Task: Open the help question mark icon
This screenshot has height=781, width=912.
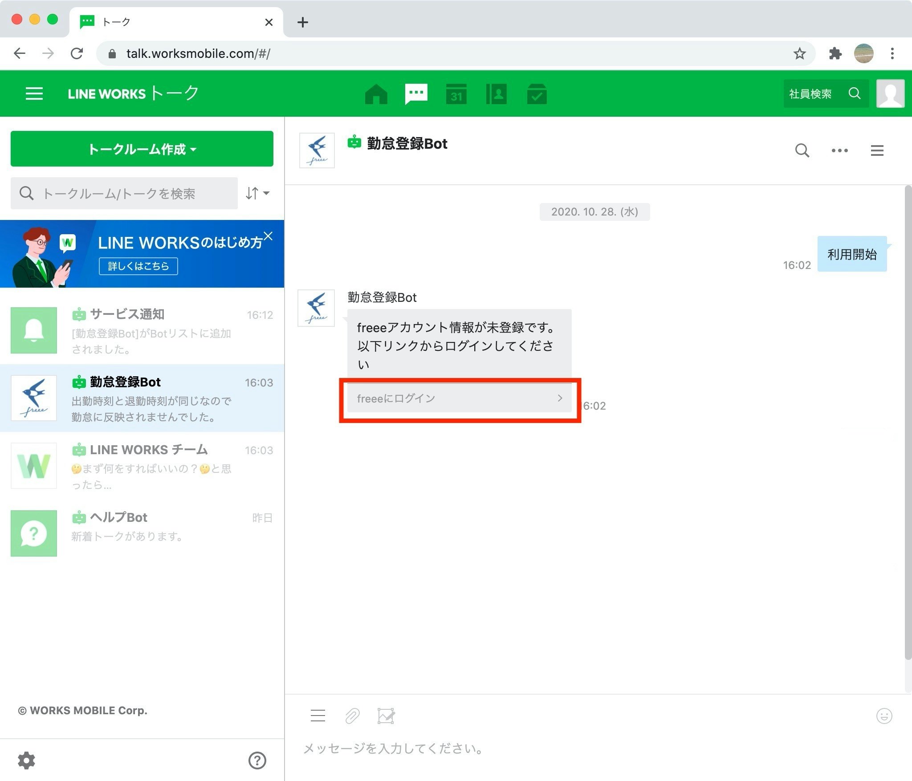Action: [x=257, y=761]
